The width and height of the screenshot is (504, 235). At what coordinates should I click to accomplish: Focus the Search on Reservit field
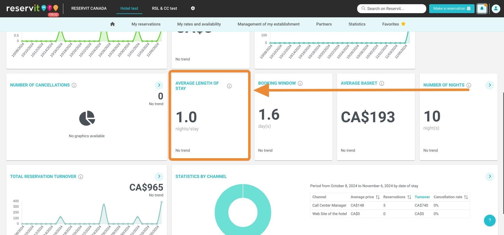[x=392, y=8]
